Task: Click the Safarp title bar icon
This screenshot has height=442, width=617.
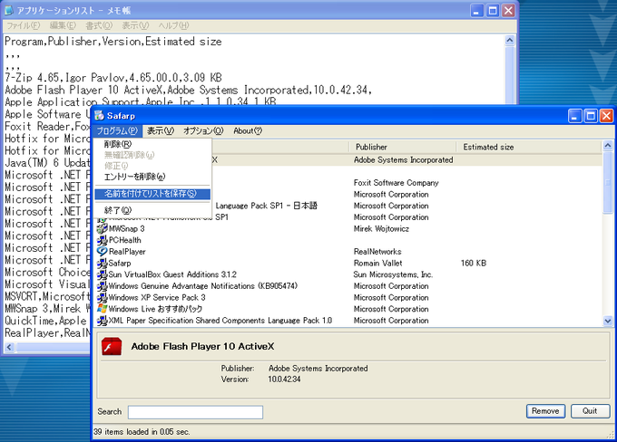Action: (x=99, y=116)
